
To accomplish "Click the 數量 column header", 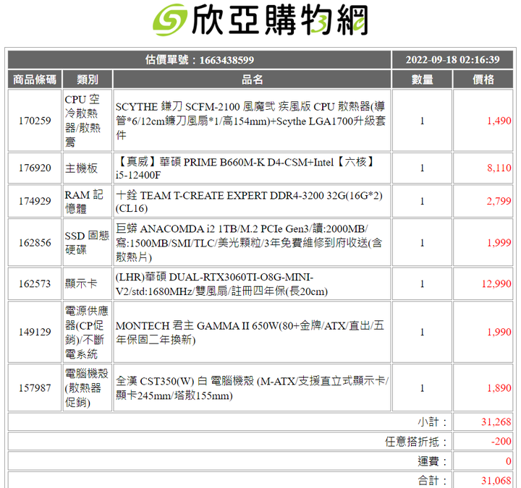I will click(x=422, y=80).
